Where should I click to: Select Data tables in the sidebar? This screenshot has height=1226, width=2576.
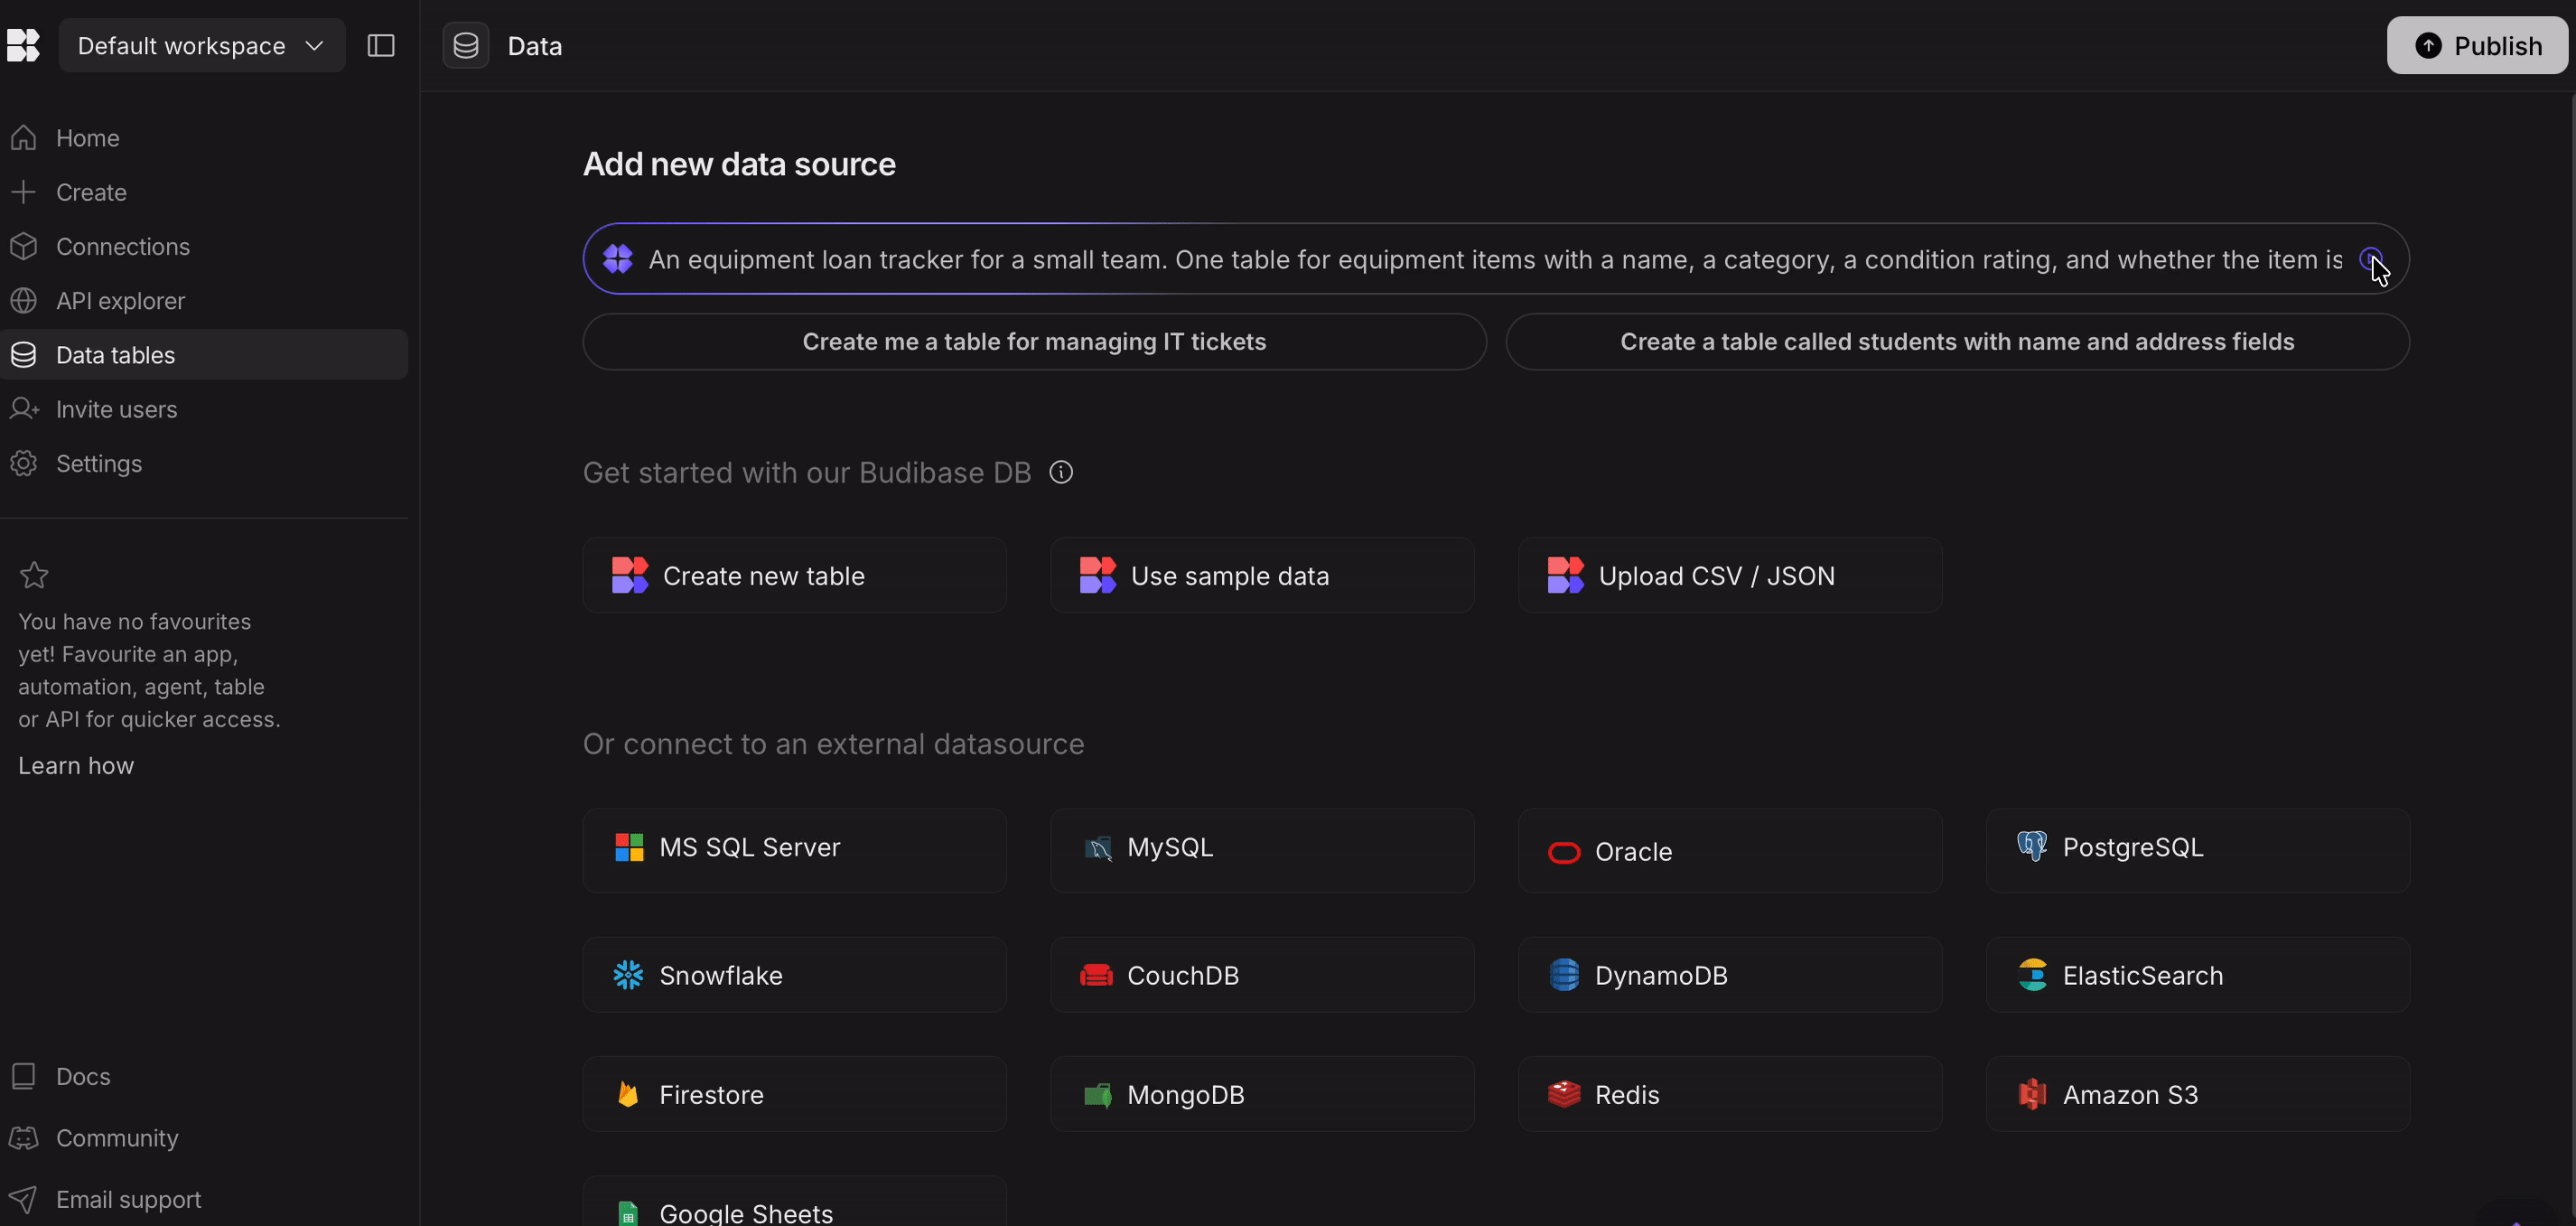204,354
